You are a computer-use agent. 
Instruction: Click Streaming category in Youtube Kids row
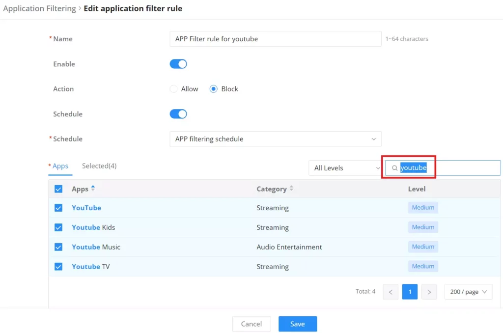pos(272,227)
